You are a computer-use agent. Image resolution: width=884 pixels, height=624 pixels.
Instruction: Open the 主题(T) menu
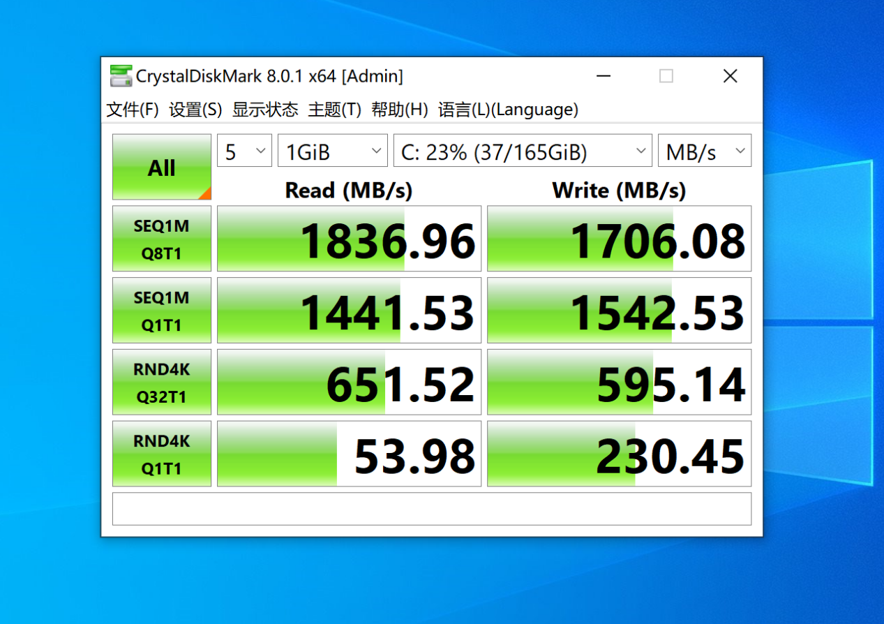click(335, 110)
